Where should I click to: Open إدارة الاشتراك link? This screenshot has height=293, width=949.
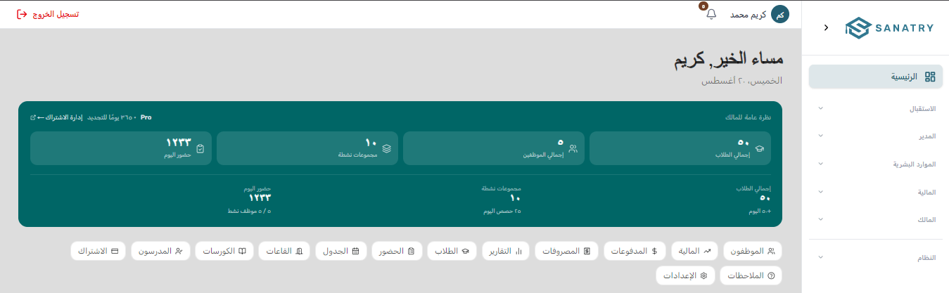(60, 117)
